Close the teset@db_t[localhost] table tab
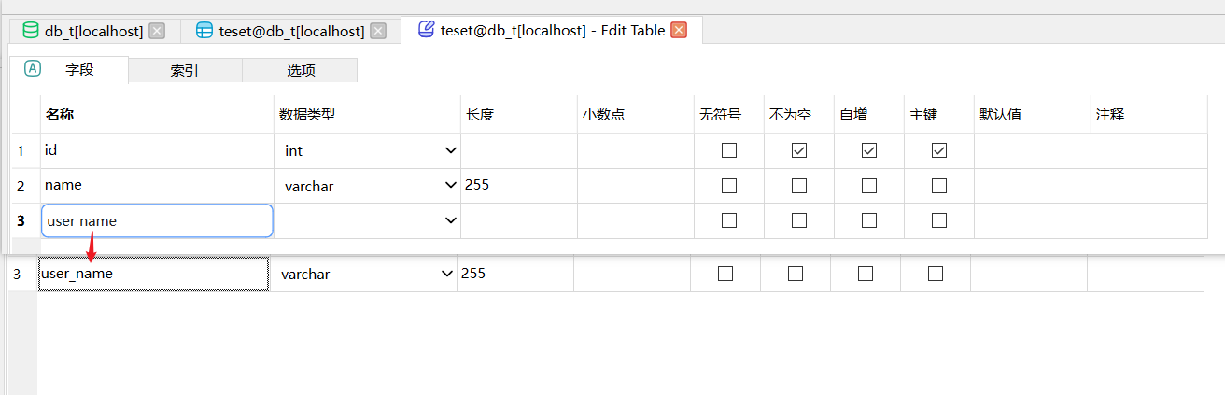Screen dimensions: 1225x395 coord(378,31)
